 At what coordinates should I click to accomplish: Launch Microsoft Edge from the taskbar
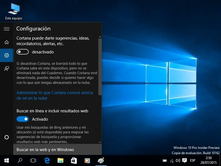pyautogui.click(x=47, y=160)
